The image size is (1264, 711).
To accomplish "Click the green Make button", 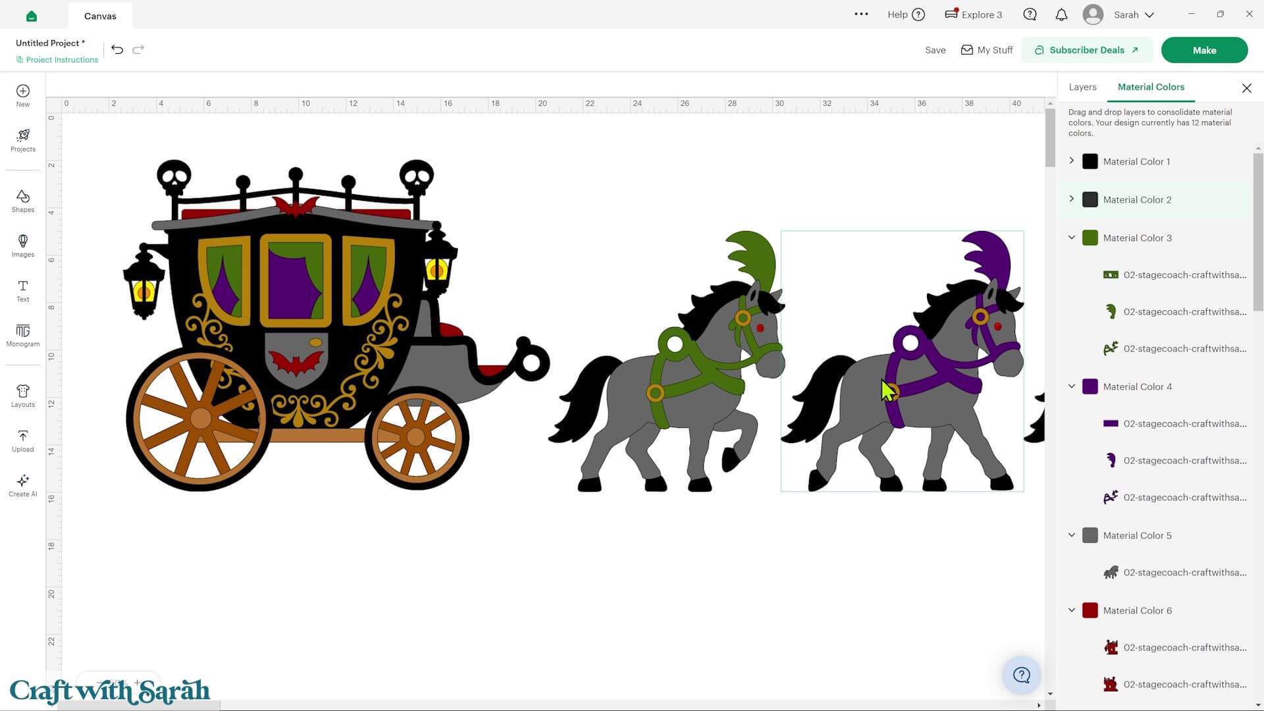I will point(1204,50).
